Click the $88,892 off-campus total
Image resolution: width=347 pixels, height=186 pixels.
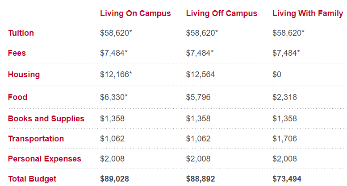click(x=201, y=179)
